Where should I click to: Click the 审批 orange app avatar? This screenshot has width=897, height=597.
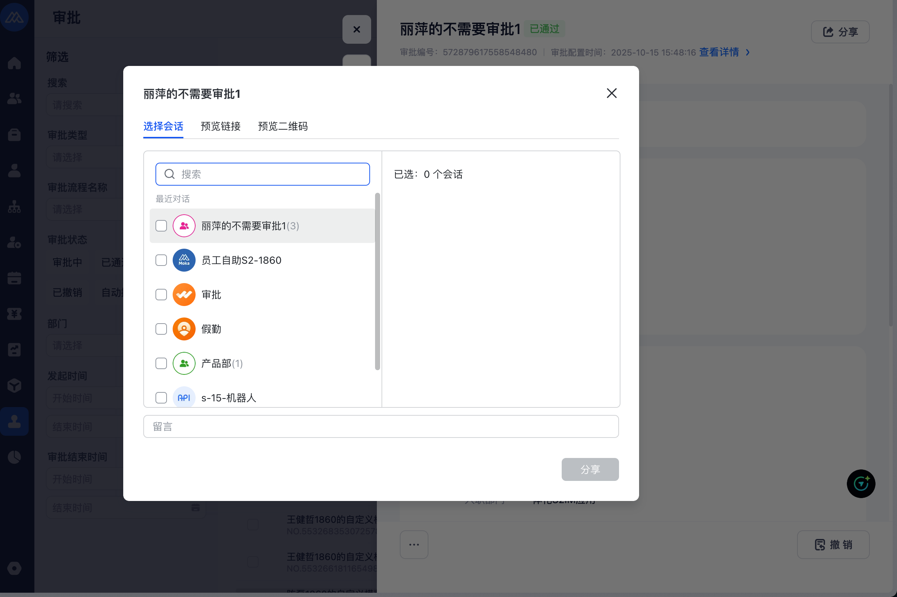pyautogui.click(x=184, y=294)
